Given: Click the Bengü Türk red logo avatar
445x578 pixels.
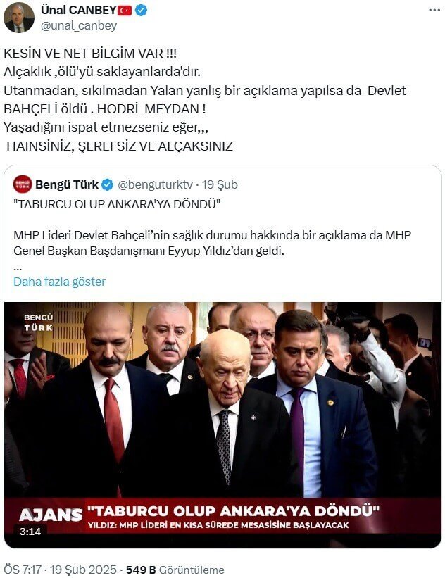Looking at the screenshot, I should click(23, 184).
